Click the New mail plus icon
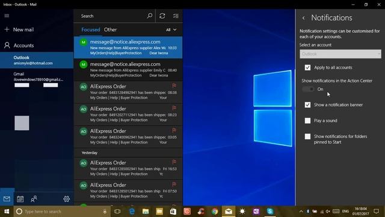This screenshot has height=217, width=385. pyautogui.click(x=7, y=30)
